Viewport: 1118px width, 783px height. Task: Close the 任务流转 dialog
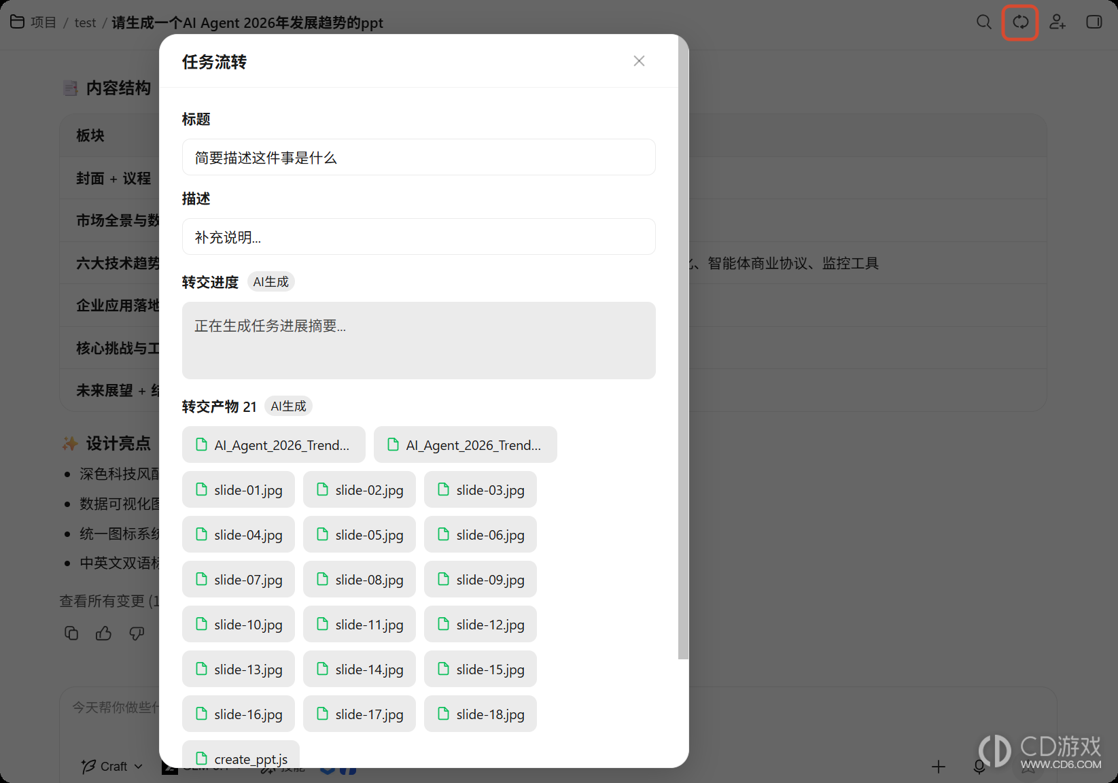639,61
